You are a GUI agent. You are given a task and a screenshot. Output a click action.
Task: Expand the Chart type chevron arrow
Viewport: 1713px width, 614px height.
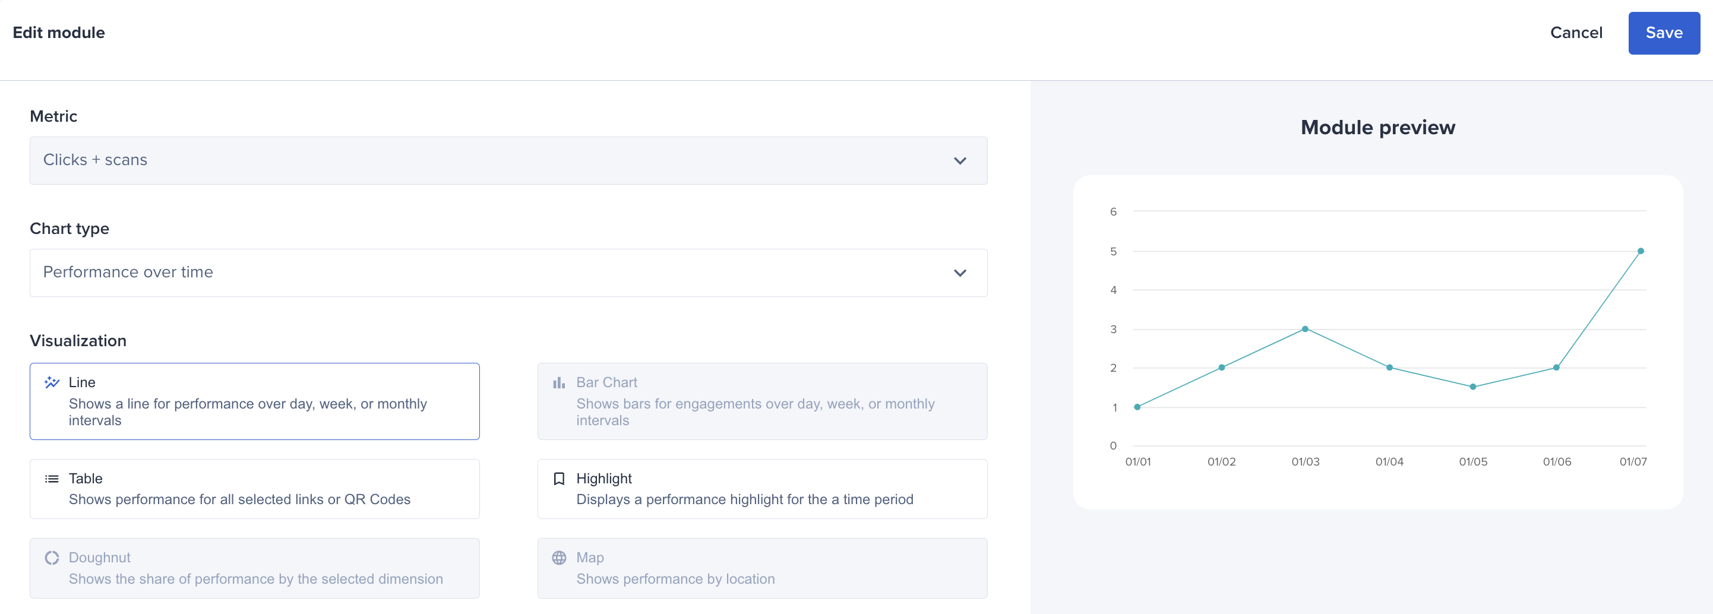(x=960, y=273)
